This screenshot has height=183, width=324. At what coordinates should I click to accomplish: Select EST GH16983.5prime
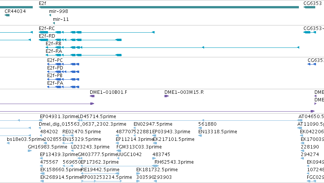[x=48, y=147]
